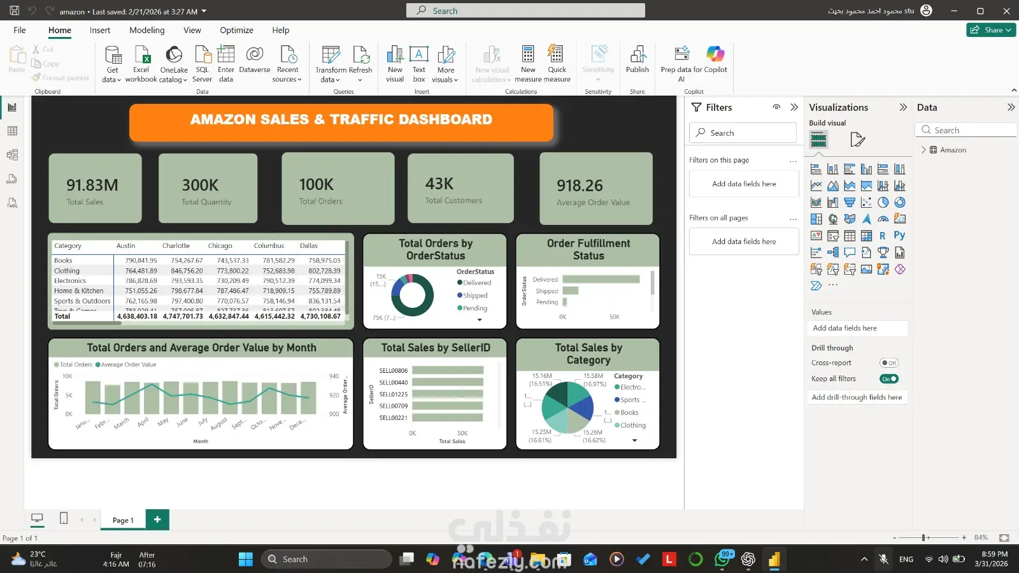Open options for Filters on this page

793,161
